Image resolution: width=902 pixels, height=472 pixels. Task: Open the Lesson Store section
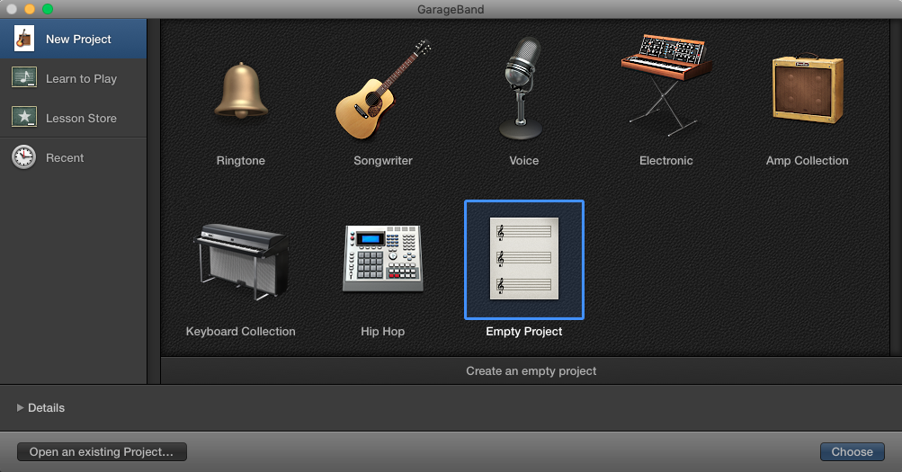(x=81, y=119)
